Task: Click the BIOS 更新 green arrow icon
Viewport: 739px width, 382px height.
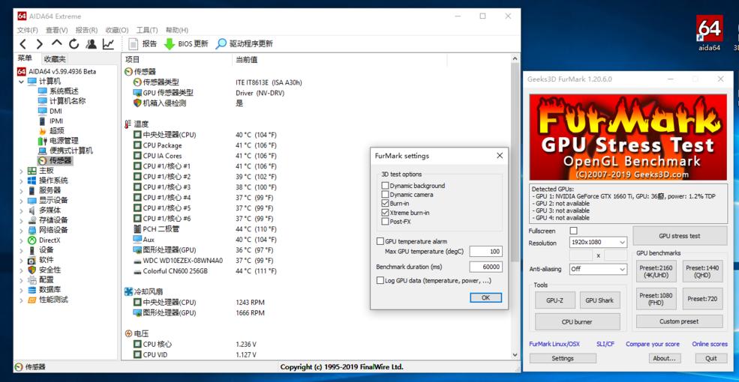Action: [170, 44]
